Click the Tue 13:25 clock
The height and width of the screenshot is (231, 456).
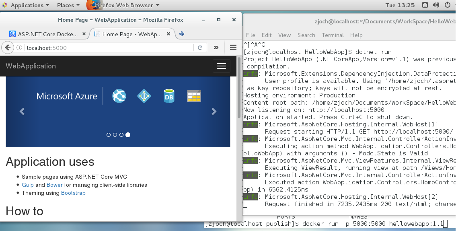pos(400,5)
